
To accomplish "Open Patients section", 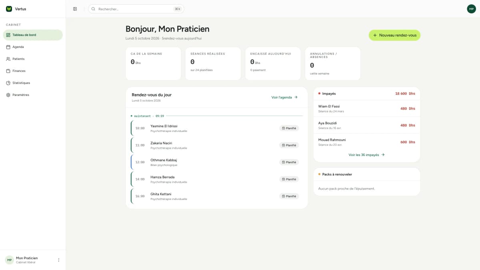I will tap(33, 59).
